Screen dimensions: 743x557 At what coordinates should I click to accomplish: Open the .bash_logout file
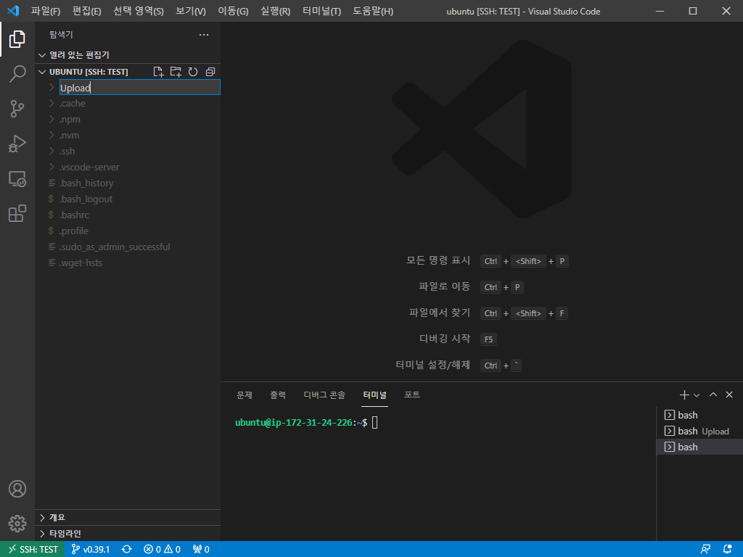click(x=128, y=199)
